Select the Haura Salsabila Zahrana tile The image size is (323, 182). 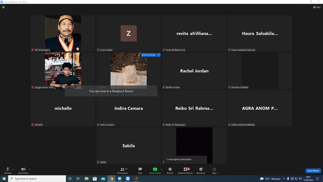point(260,33)
